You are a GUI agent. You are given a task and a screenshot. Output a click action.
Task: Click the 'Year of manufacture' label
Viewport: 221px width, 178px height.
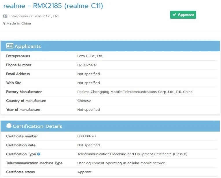click(23, 110)
